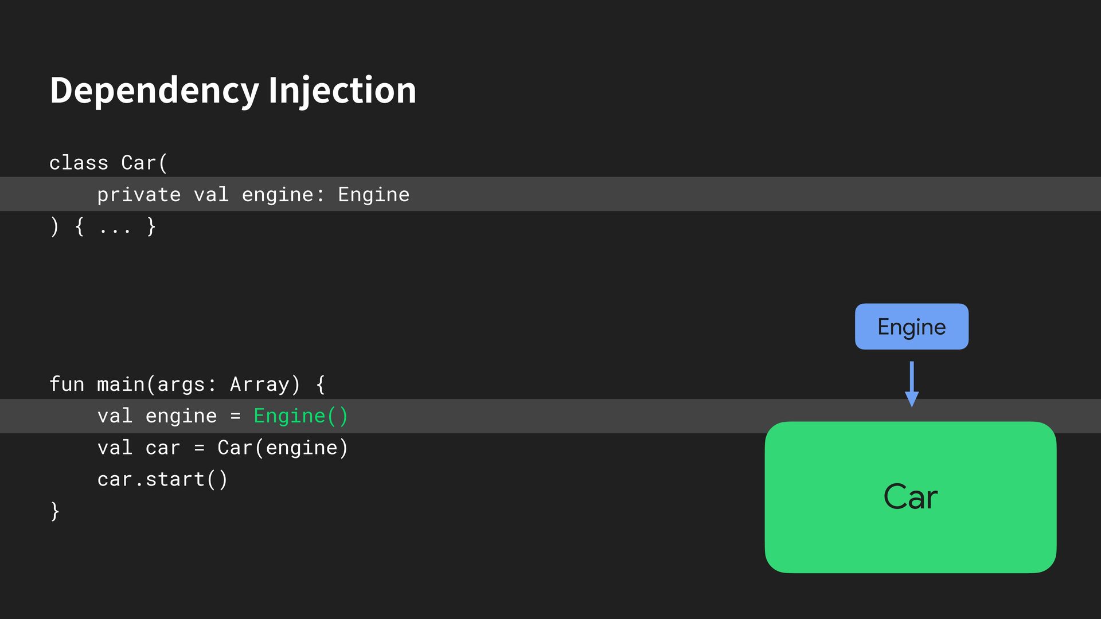Click the blue downward arrow

pyautogui.click(x=911, y=384)
